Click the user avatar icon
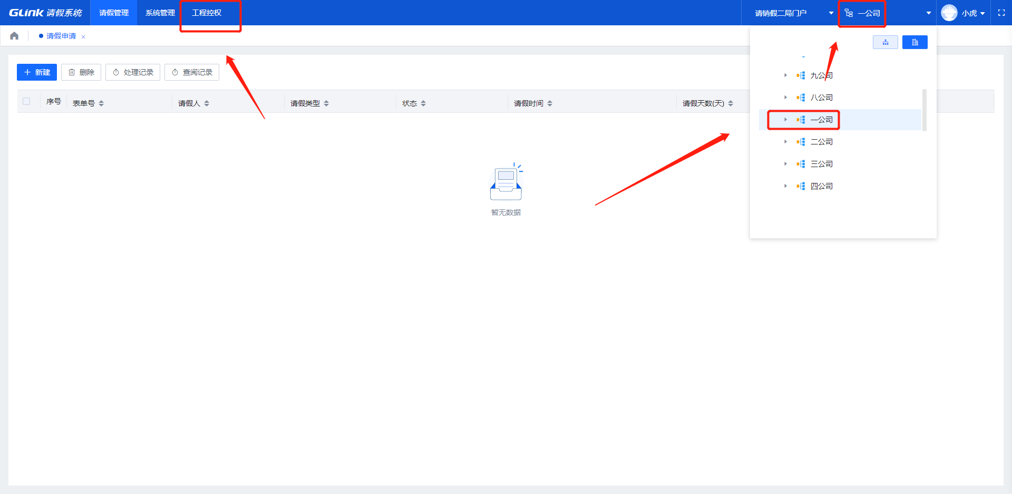This screenshot has width=1012, height=494. click(x=949, y=13)
